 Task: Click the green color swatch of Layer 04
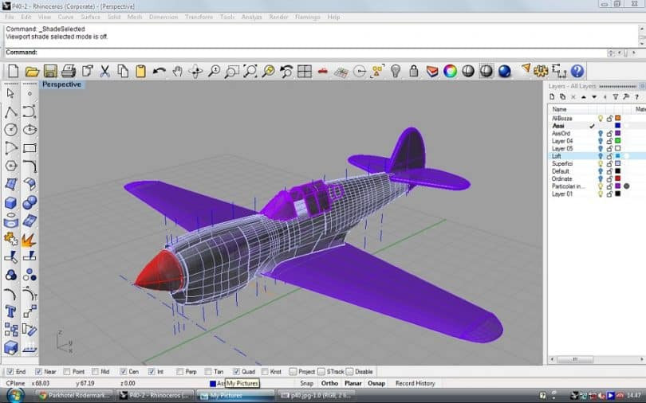coord(617,141)
